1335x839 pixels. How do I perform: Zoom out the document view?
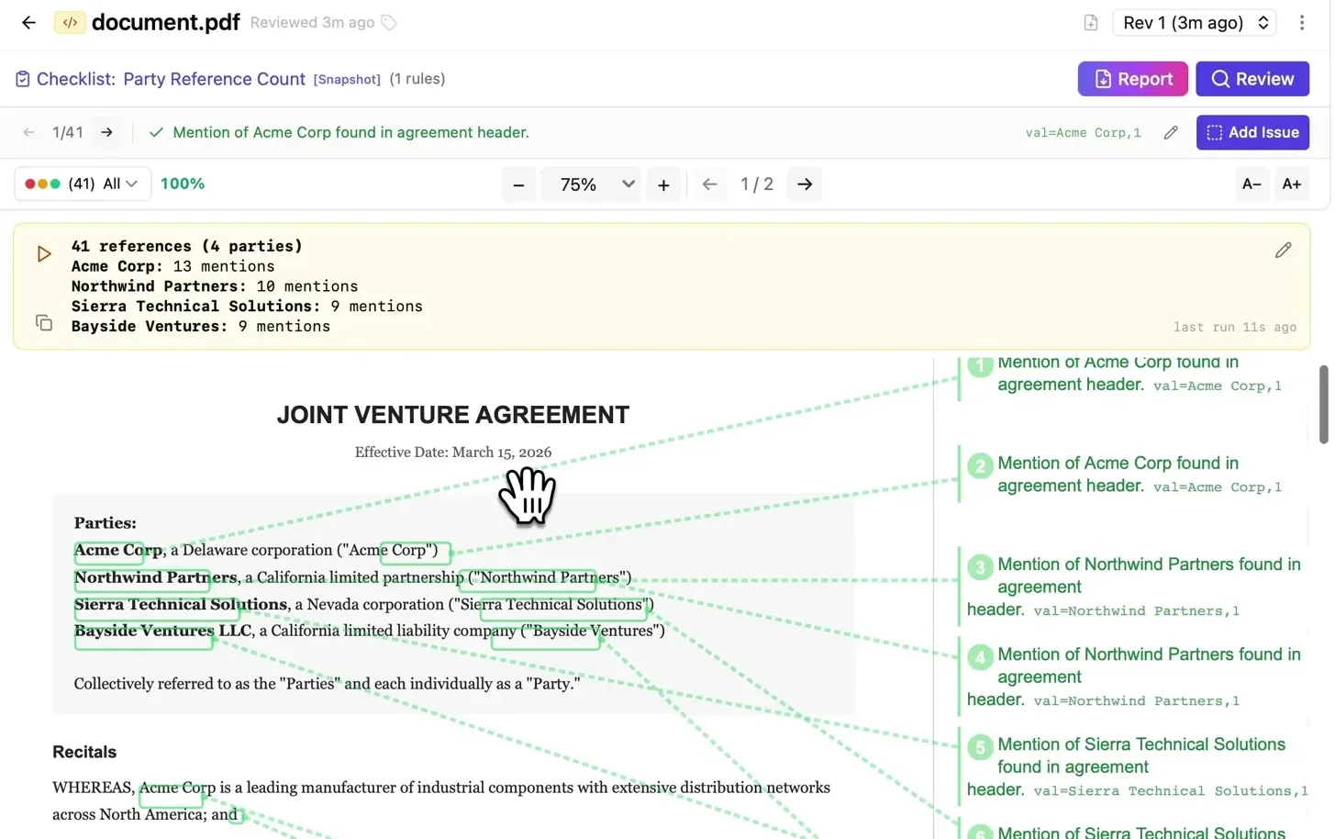pyautogui.click(x=517, y=184)
